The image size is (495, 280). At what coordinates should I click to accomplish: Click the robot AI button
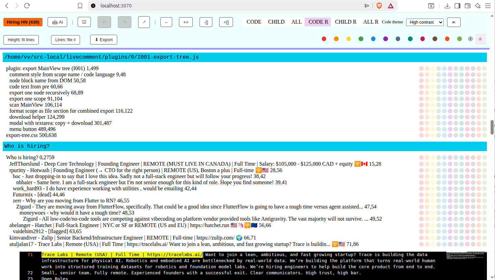[57, 22]
